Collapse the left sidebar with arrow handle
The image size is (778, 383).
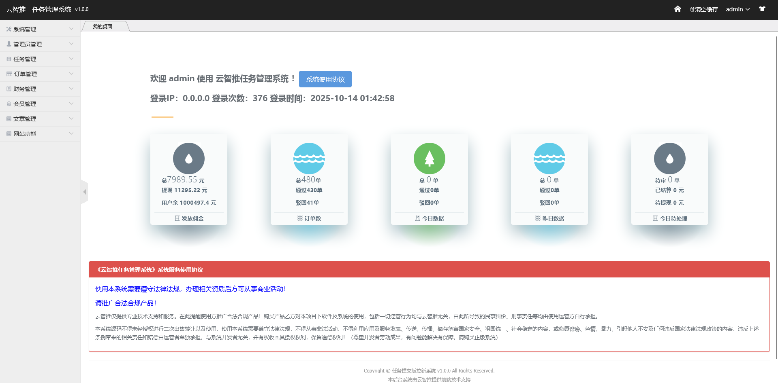(x=84, y=192)
